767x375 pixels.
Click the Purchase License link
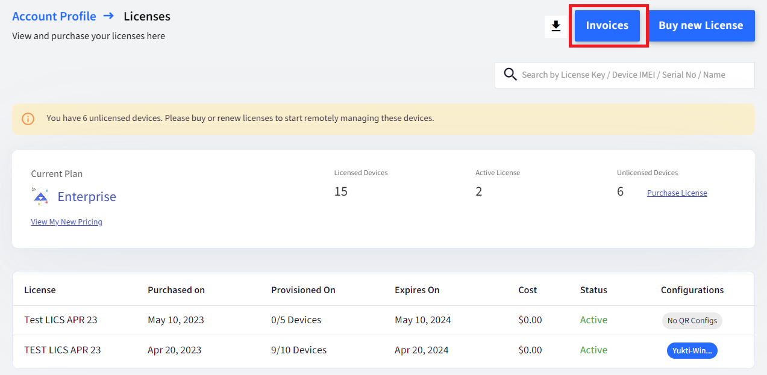tap(677, 193)
